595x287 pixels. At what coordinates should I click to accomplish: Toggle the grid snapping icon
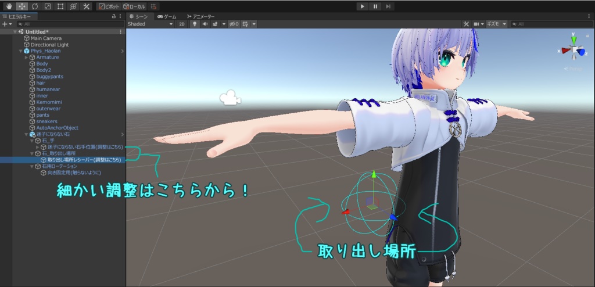(153, 6)
